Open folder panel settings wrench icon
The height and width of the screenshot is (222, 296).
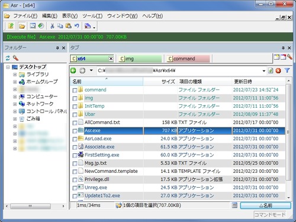(15, 58)
